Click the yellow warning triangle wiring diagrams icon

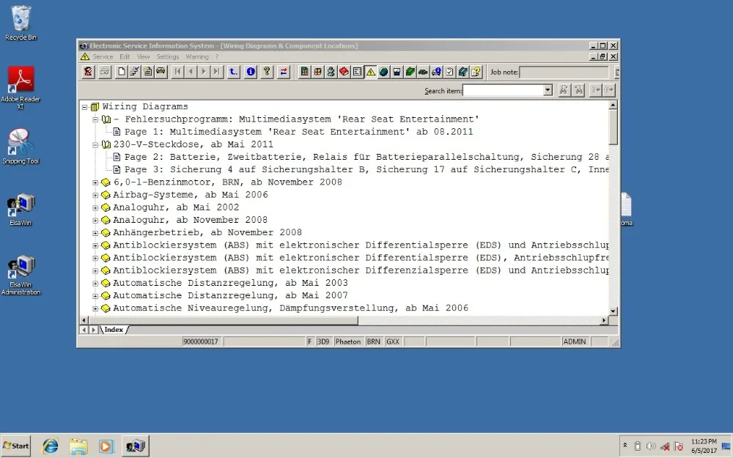[x=370, y=72]
